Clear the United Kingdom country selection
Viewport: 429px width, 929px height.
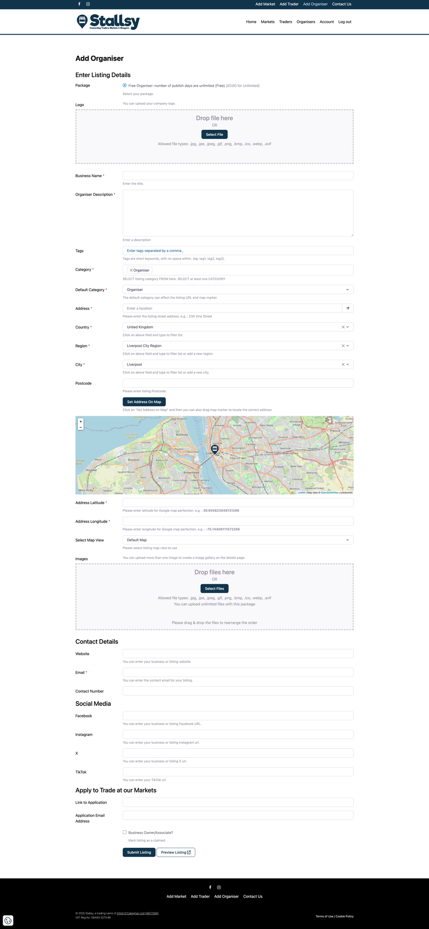[343, 327]
